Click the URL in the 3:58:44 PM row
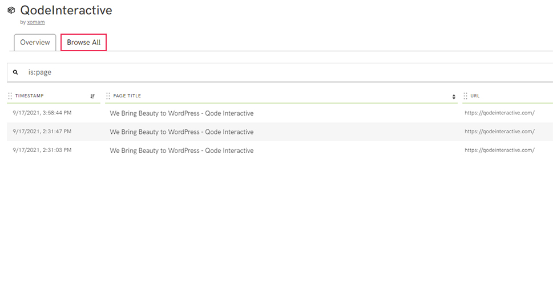 500,113
